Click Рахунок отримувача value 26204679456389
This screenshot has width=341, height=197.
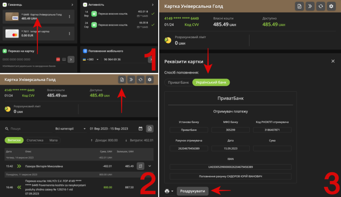(x=189, y=148)
